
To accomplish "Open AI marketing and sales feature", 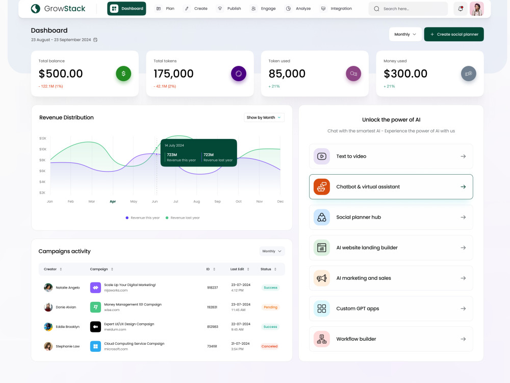I will click(391, 278).
